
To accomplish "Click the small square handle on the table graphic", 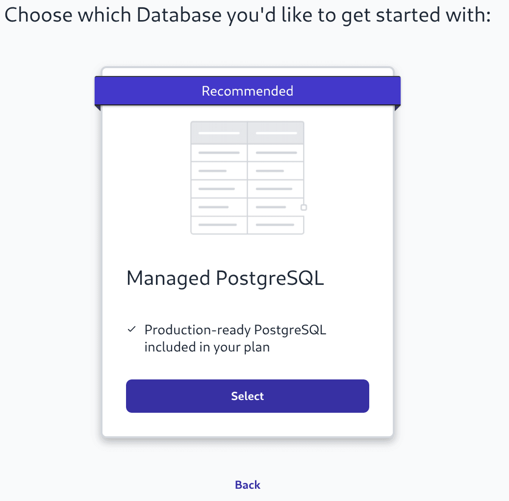I will 303,207.
